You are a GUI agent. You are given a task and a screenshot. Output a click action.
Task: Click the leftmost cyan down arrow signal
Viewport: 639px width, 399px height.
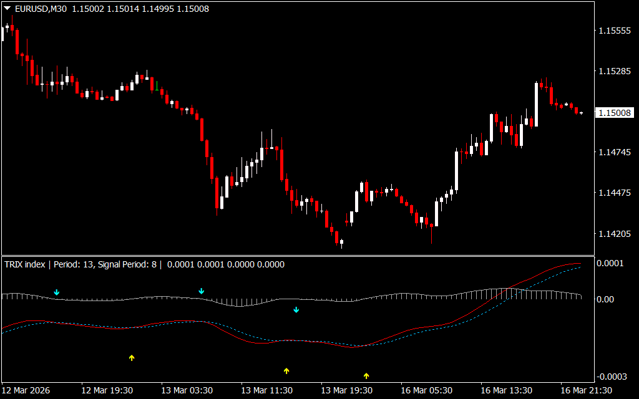(57, 292)
